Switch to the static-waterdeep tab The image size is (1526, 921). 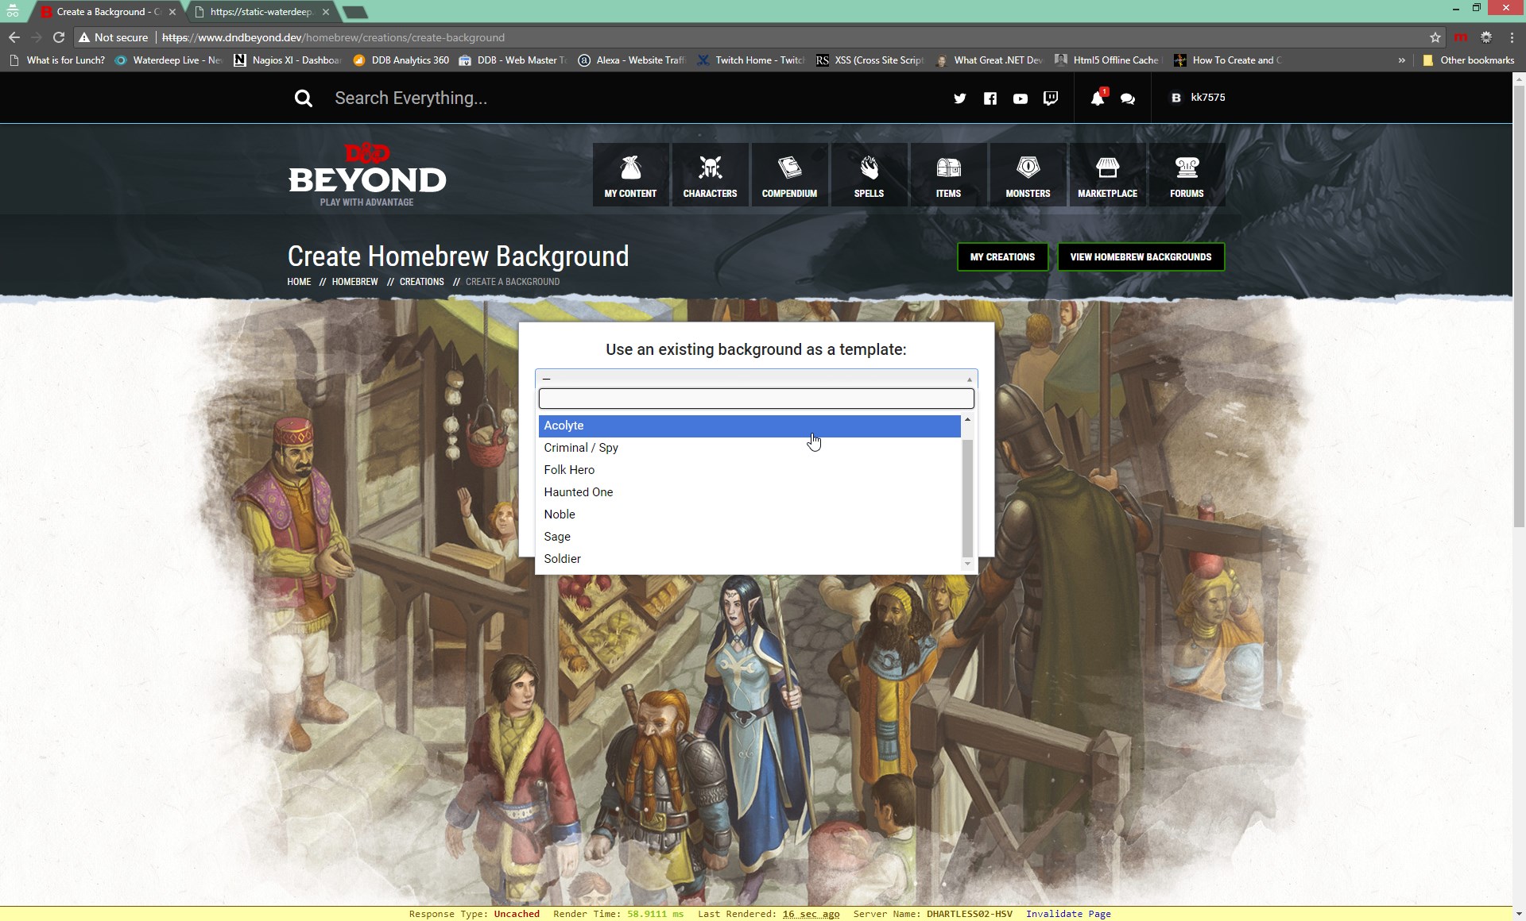[261, 12]
